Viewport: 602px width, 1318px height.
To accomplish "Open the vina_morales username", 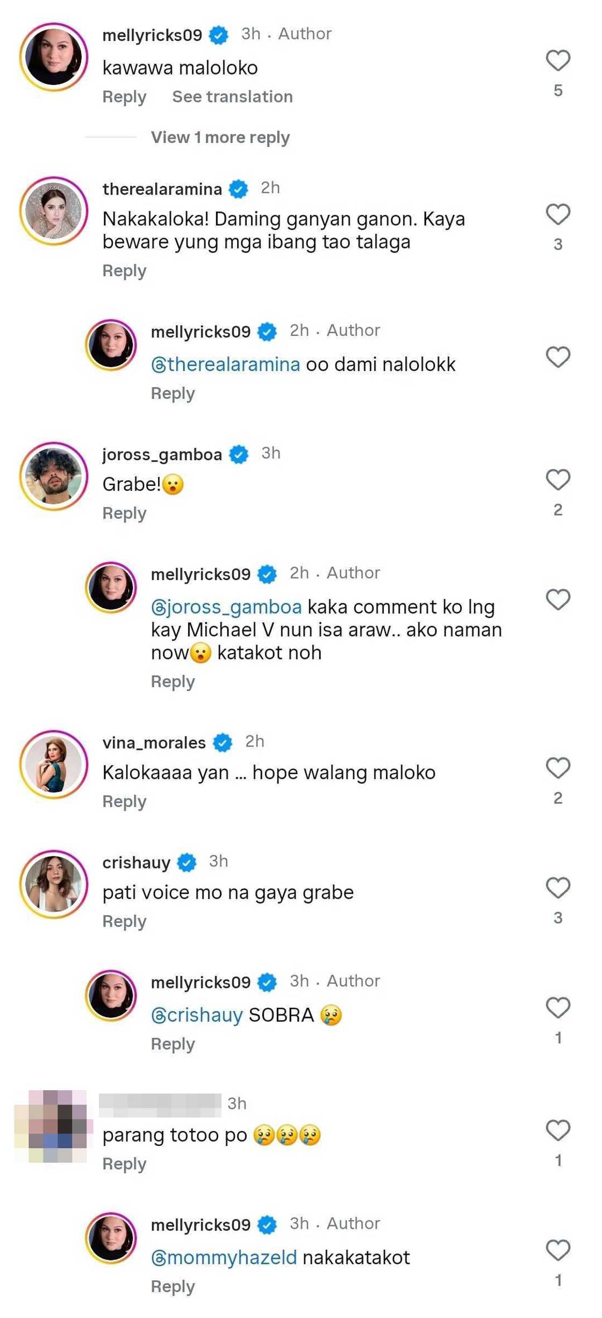I will pyautogui.click(x=154, y=743).
